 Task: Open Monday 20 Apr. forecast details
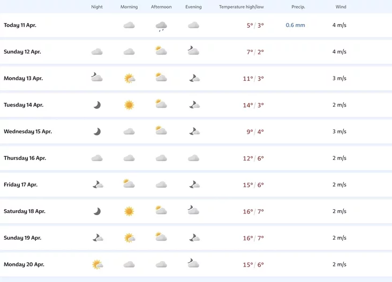(24, 264)
